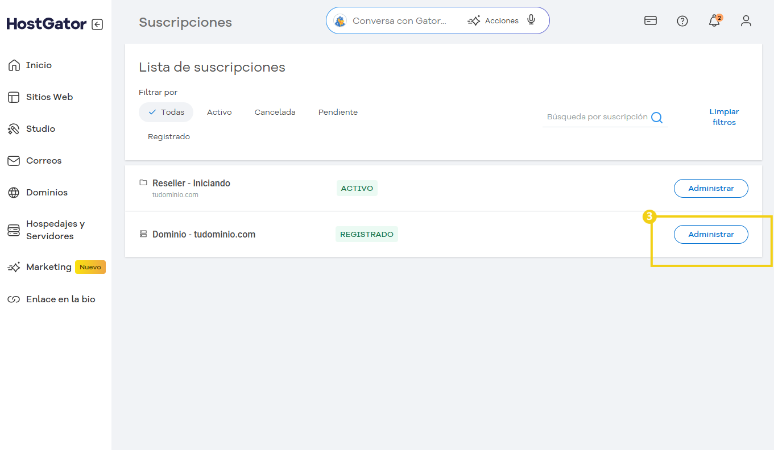Screen dimensions: 774x450
Task: Select the Todas filter
Action: pos(166,113)
